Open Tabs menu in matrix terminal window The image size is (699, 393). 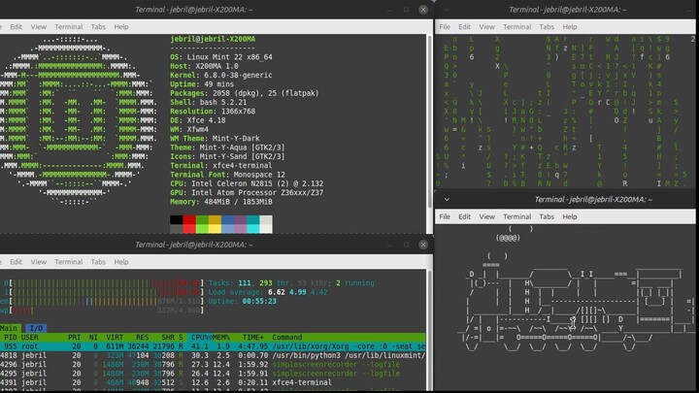tap(547, 27)
